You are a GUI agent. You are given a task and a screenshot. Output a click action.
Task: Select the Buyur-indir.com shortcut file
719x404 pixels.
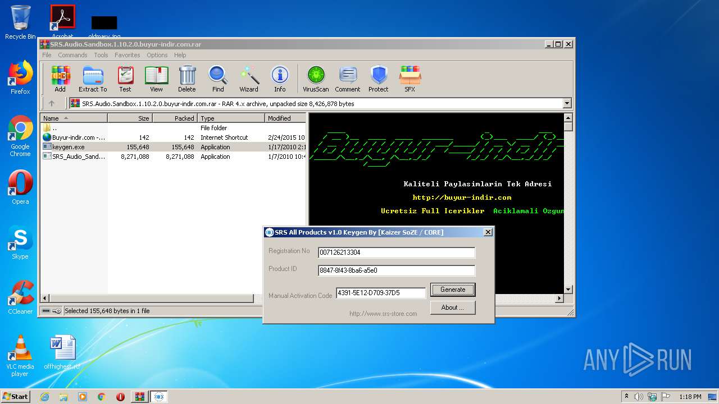coord(174,137)
